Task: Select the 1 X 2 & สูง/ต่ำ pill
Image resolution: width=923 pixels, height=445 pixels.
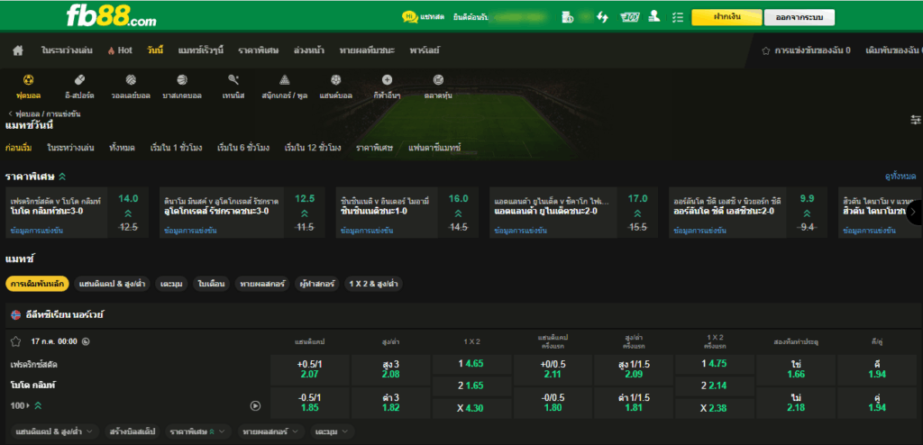Action: point(374,284)
